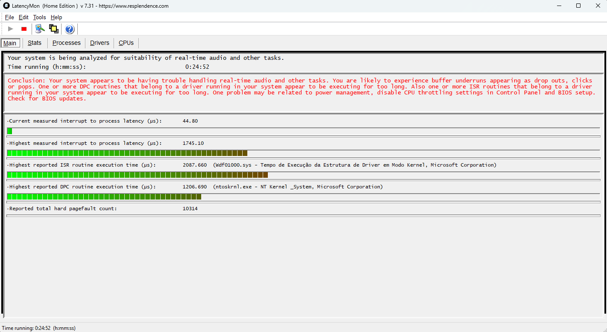Click the current latency green bar
The width and height of the screenshot is (607, 332).
tap(9, 131)
